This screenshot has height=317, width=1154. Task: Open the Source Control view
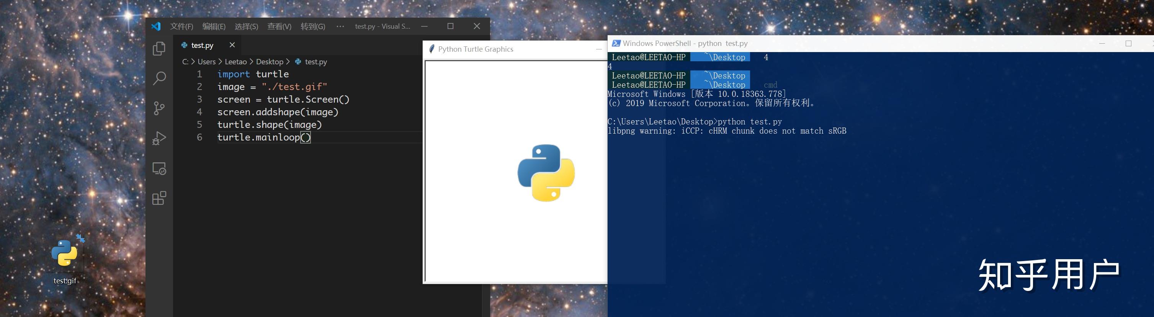(159, 108)
